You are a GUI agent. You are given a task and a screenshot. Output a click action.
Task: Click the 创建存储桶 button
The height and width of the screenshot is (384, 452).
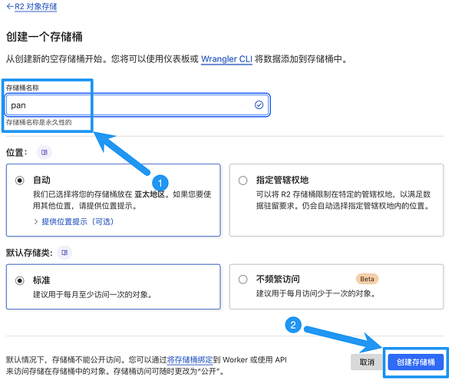point(416,362)
